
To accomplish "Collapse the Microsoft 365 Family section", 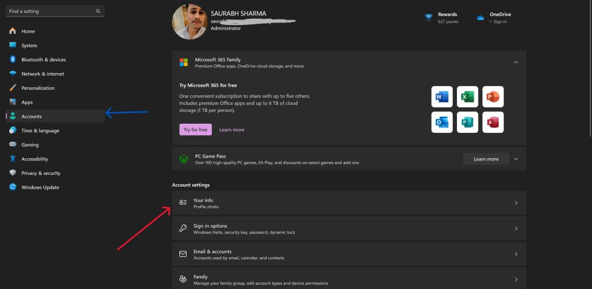I will pos(516,62).
